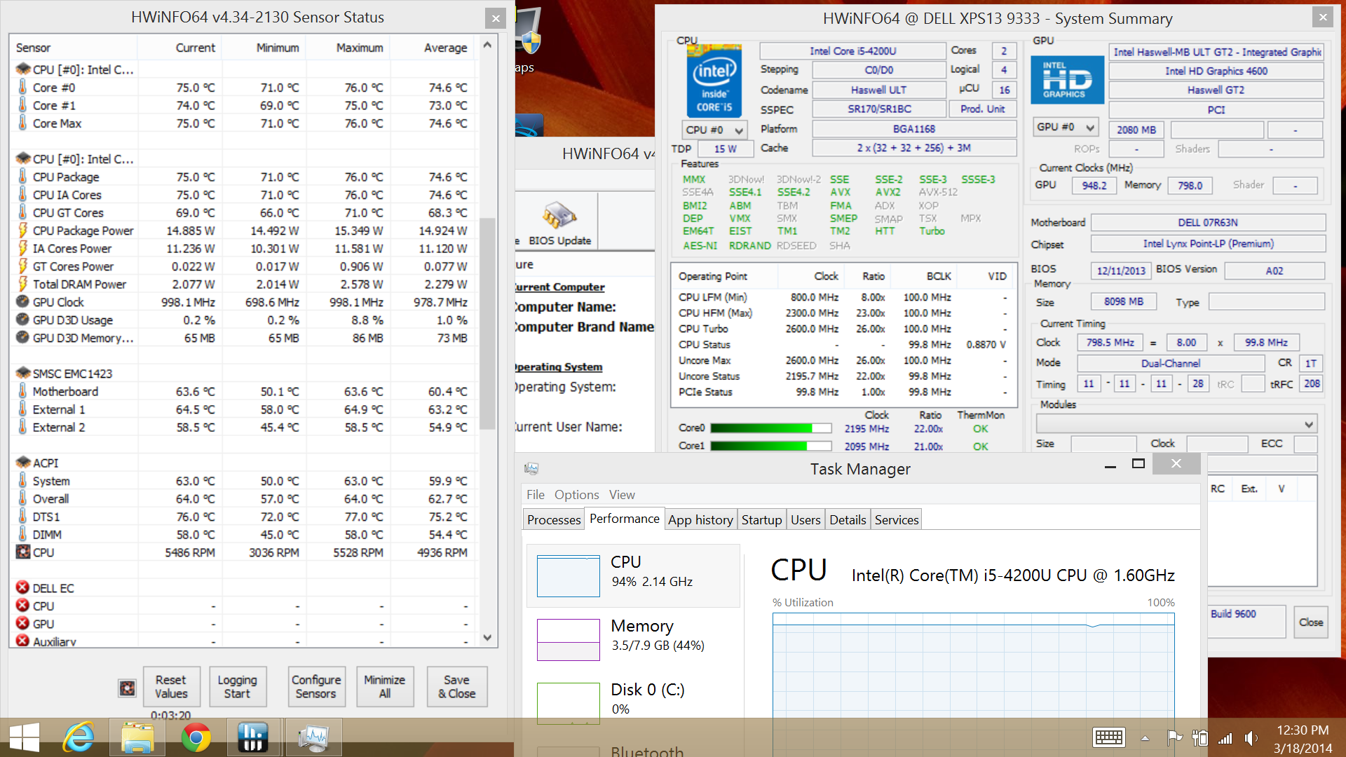This screenshot has height=757, width=1346.
Task: Click the fan control icon button
Action: 127,688
